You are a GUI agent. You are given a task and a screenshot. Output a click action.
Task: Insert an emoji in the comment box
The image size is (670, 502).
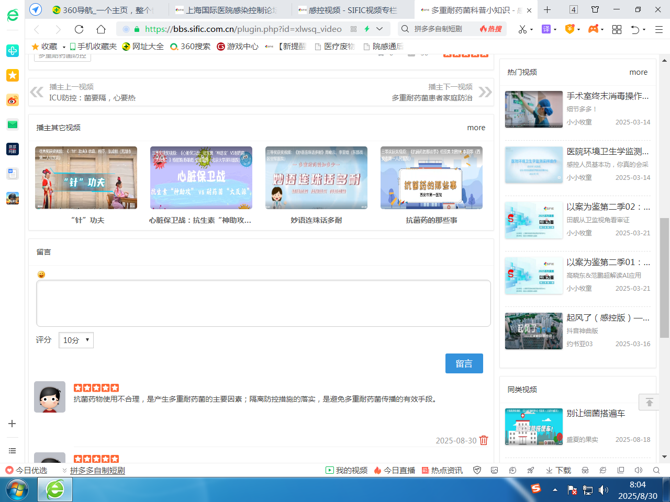40,275
